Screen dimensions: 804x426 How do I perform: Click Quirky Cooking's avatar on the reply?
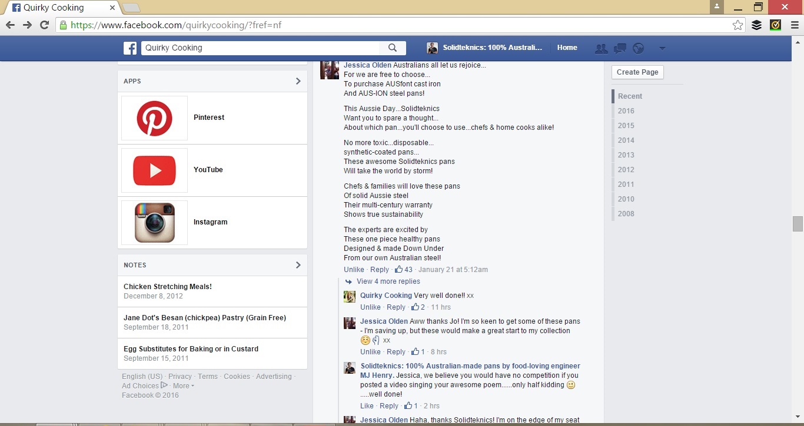tap(350, 297)
